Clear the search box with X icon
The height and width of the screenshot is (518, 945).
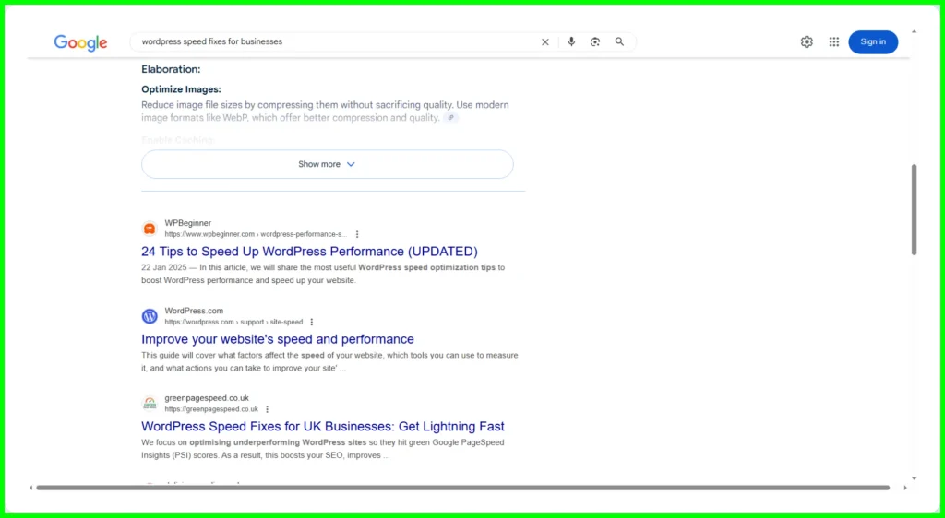[544, 42]
